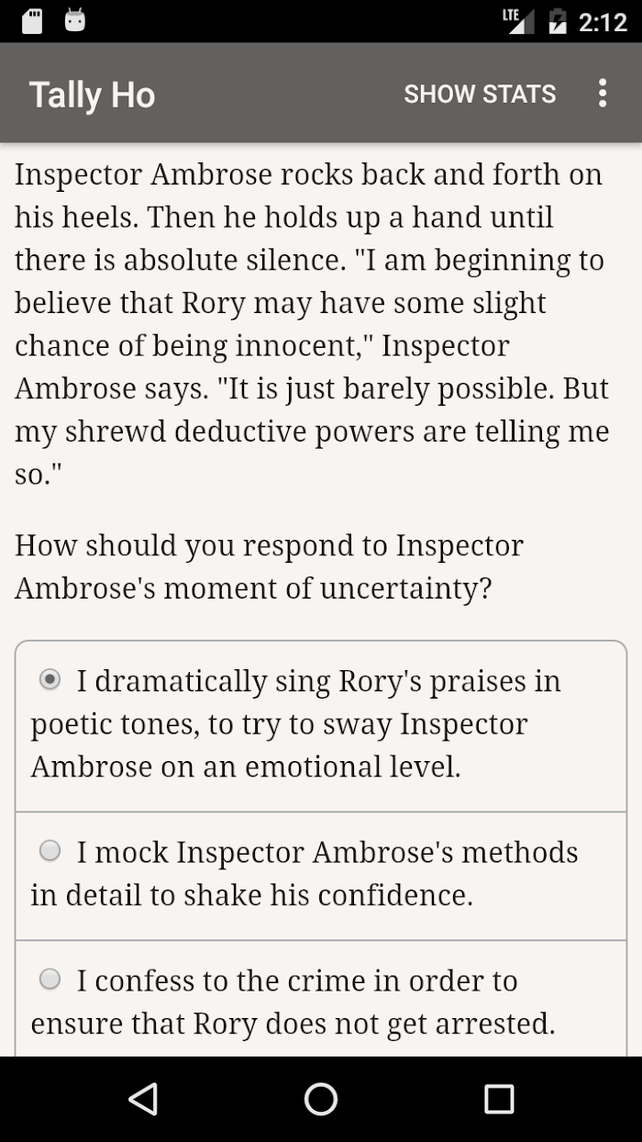642x1142 pixels.
Task: Tap the moment of uncertainty question text
Action: click(269, 566)
